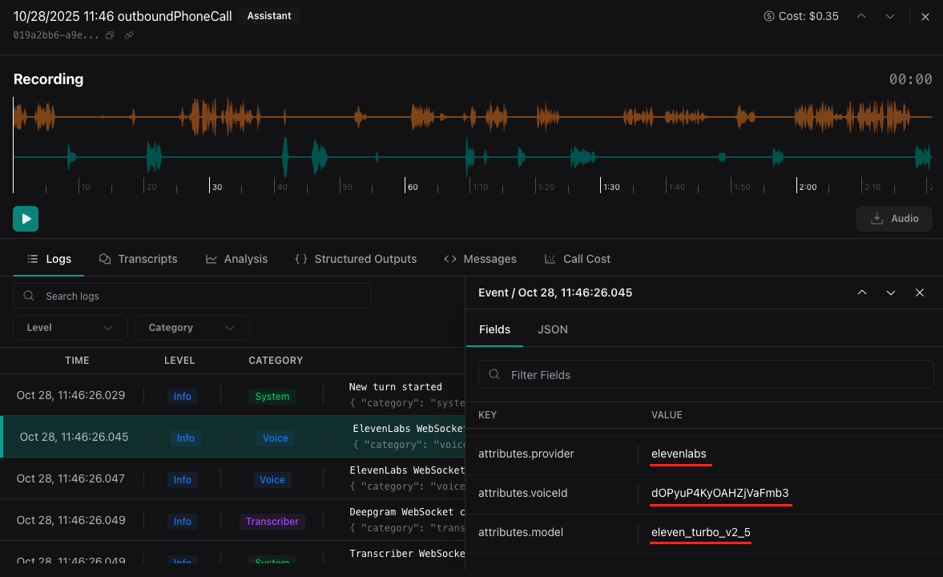The width and height of the screenshot is (943, 577).
Task: Click the link icon beside call ID
Action: click(129, 35)
